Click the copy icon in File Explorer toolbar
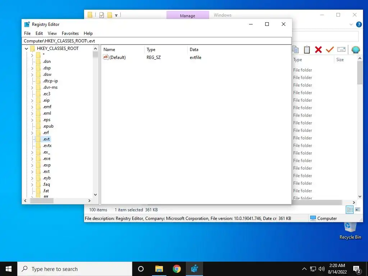Viewport: 368px width, 276px height. tap(296, 50)
